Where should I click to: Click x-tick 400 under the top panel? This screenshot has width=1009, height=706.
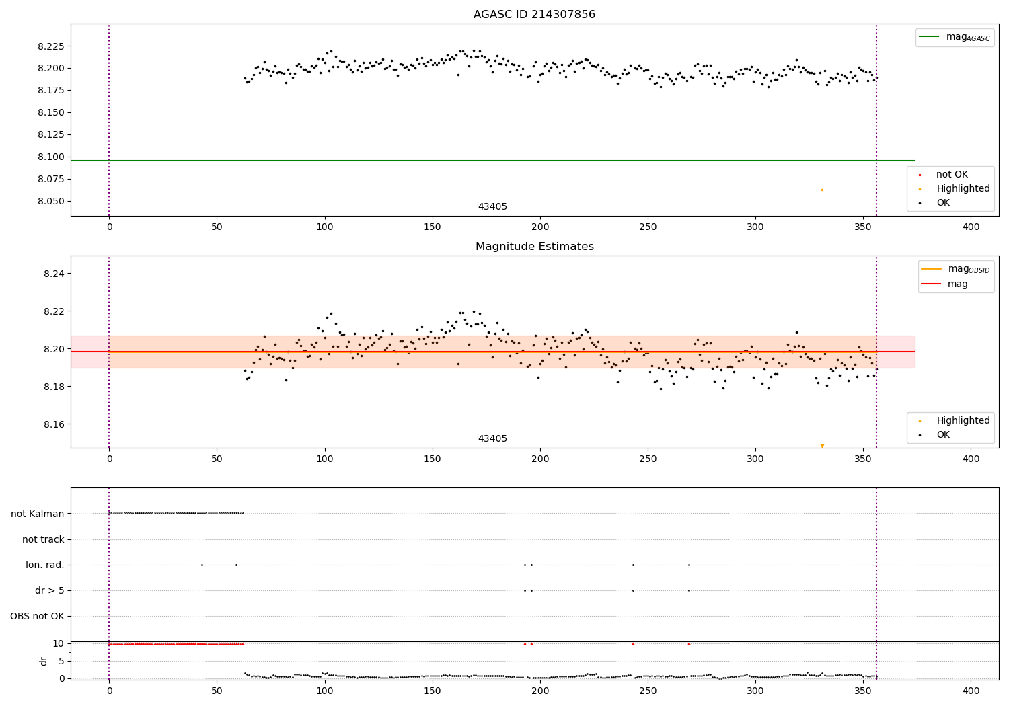(x=971, y=227)
